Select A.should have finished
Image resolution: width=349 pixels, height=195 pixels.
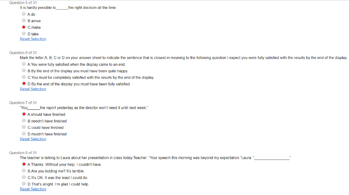coord(24,114)
